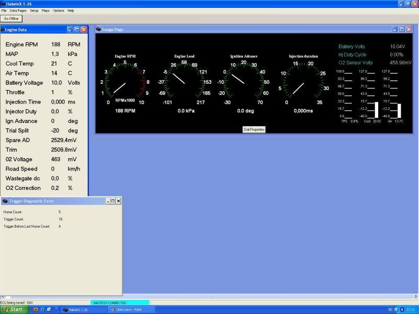The height and width of the screenshot is (314, 419).
Task: Click the Air Temp row label
Action: coord(17,73)
